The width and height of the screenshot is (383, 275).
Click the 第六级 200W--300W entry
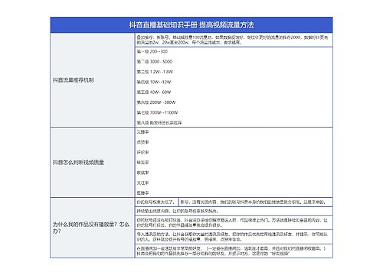point(156,102)
